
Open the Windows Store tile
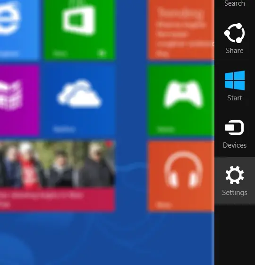[79, 29]
